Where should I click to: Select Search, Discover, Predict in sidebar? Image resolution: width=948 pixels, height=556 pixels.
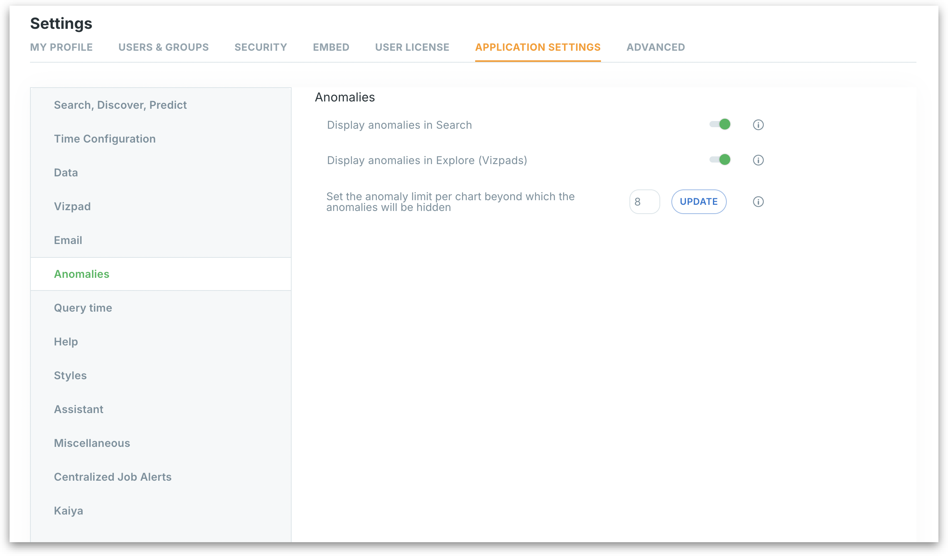120,105
